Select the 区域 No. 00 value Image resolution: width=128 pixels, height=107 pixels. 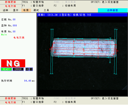[14, 19]
